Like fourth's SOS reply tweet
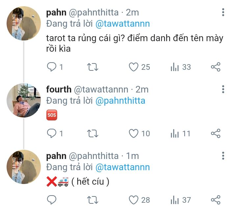The height and width of the screenshot is (209, 237). tap(133, 133)
